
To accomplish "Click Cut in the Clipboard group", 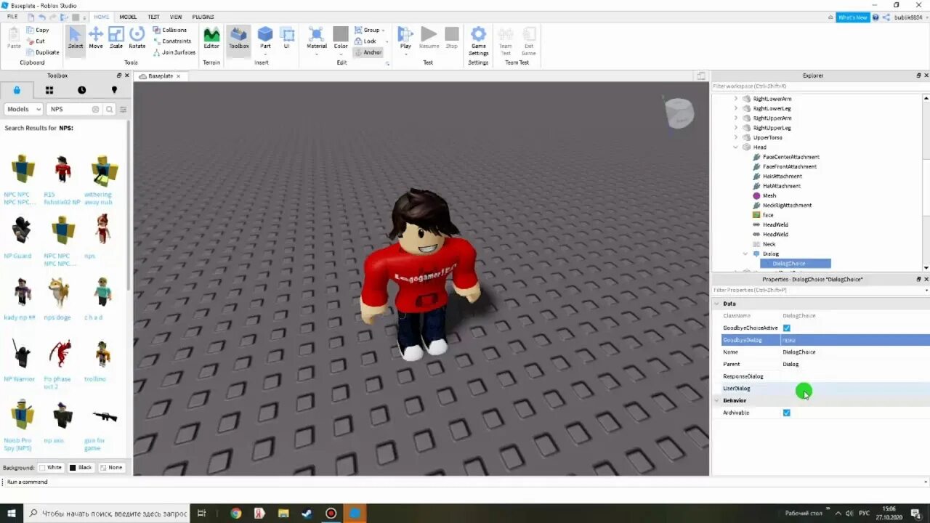I will tap(36, 41).
